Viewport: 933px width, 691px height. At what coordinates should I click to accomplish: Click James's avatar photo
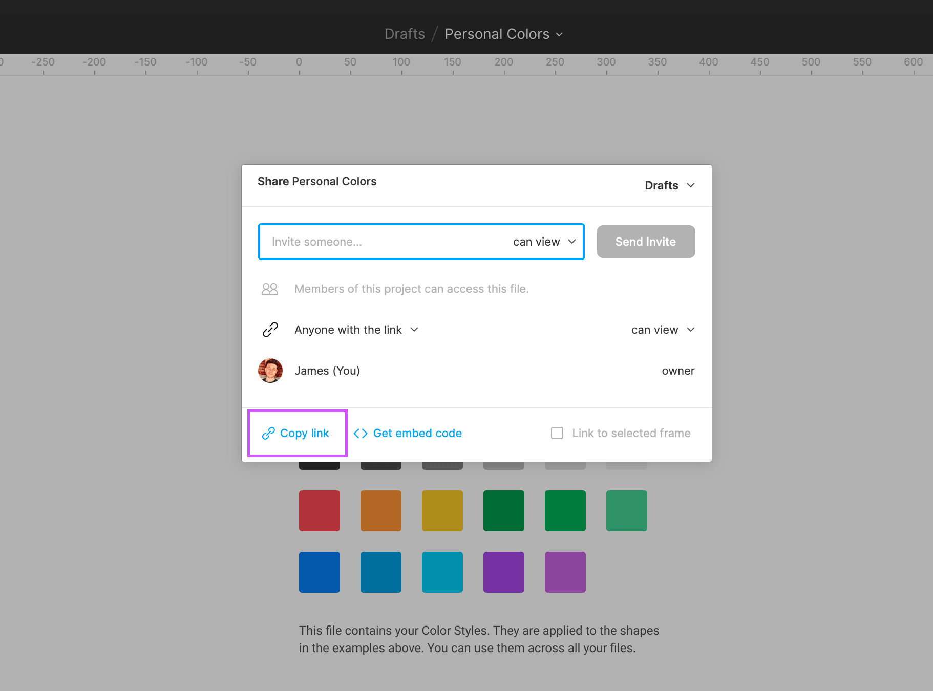click(x=270, y=371)
